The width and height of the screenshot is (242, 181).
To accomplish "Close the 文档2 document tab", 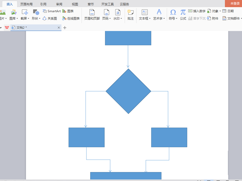I will pos(59,27).
